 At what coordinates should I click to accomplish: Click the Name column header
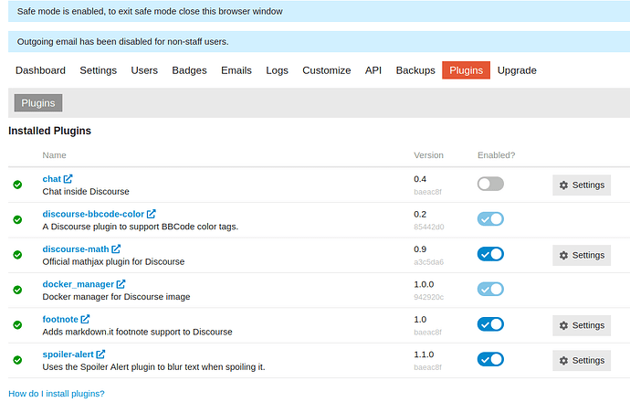(54, 155)
